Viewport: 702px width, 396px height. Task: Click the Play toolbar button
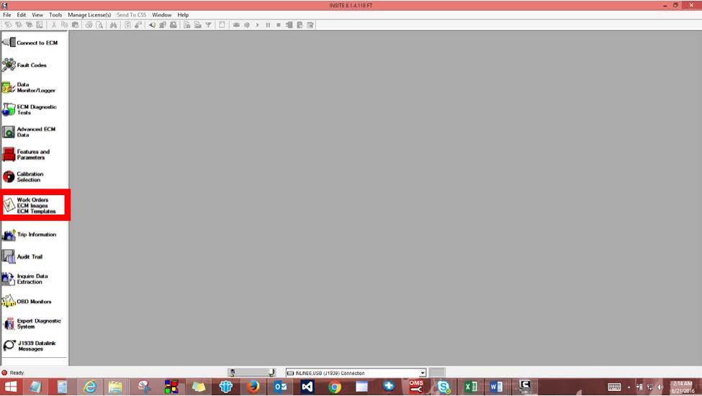coord(258,25)
